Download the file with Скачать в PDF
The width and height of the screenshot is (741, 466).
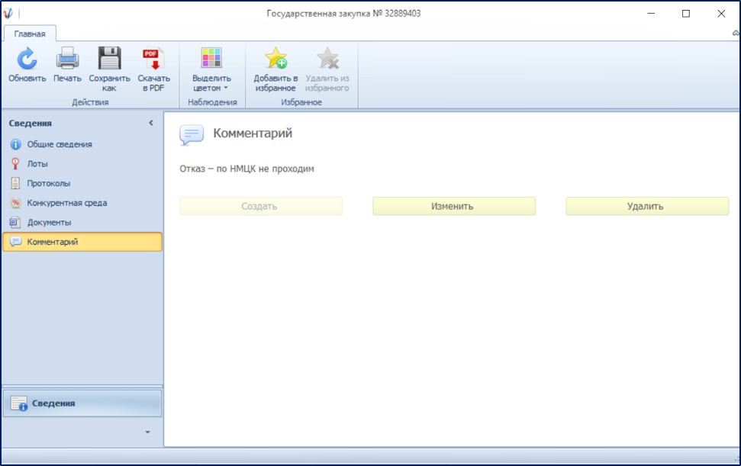coord(153,69)
